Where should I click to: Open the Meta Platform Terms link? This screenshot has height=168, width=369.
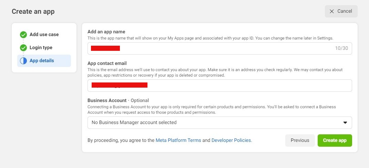click(178, 140)
